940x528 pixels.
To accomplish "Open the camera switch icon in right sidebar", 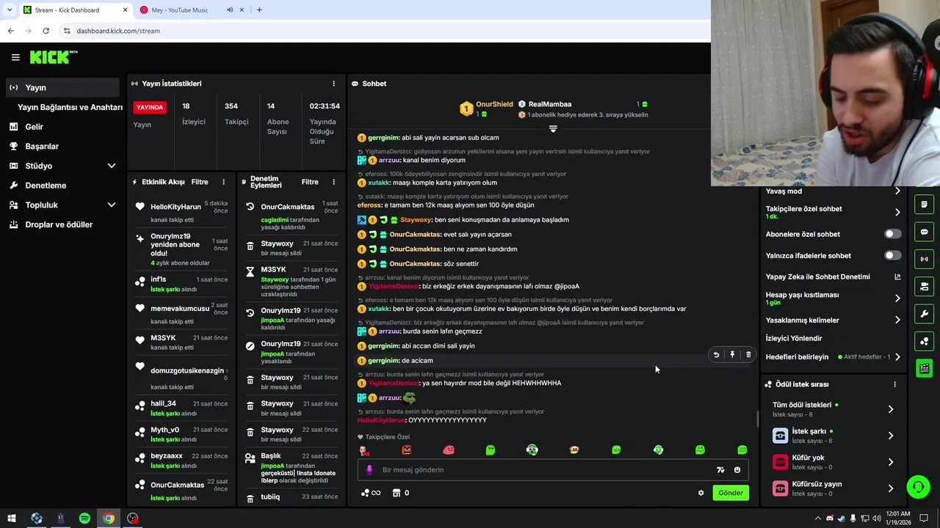I will [925, 286].
